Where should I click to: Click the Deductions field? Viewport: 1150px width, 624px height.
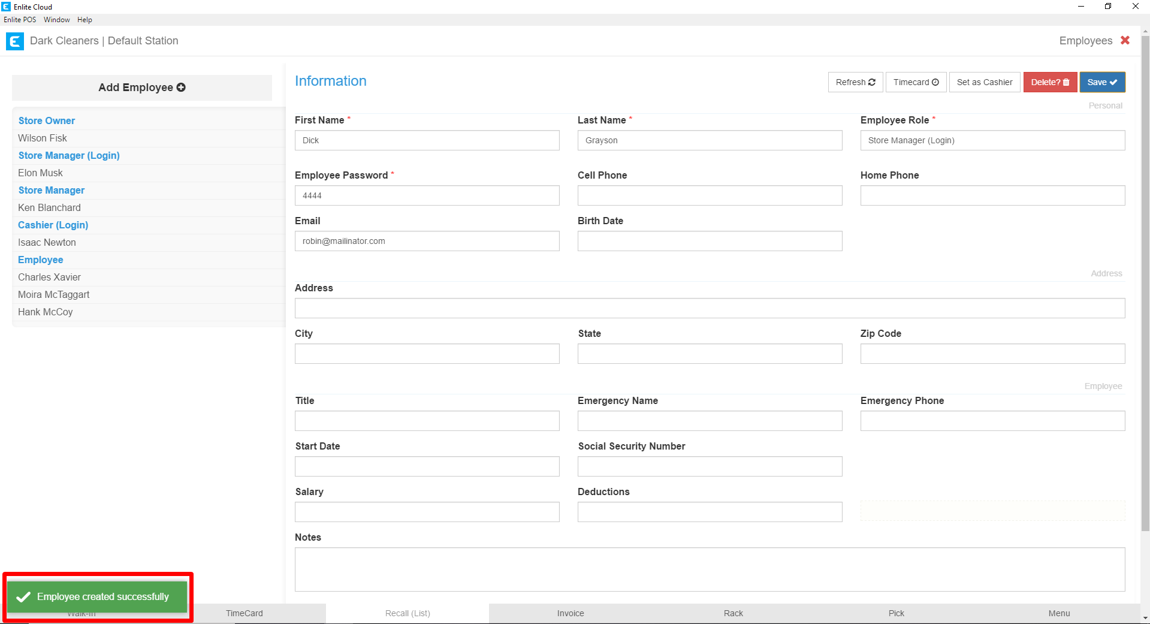pyautogui.click(x=710, y=512)
